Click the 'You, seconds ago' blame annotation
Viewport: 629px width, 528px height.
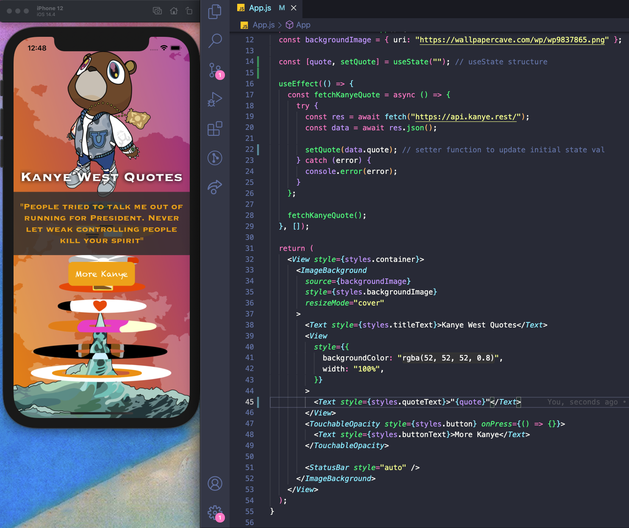tap(582, 402)
